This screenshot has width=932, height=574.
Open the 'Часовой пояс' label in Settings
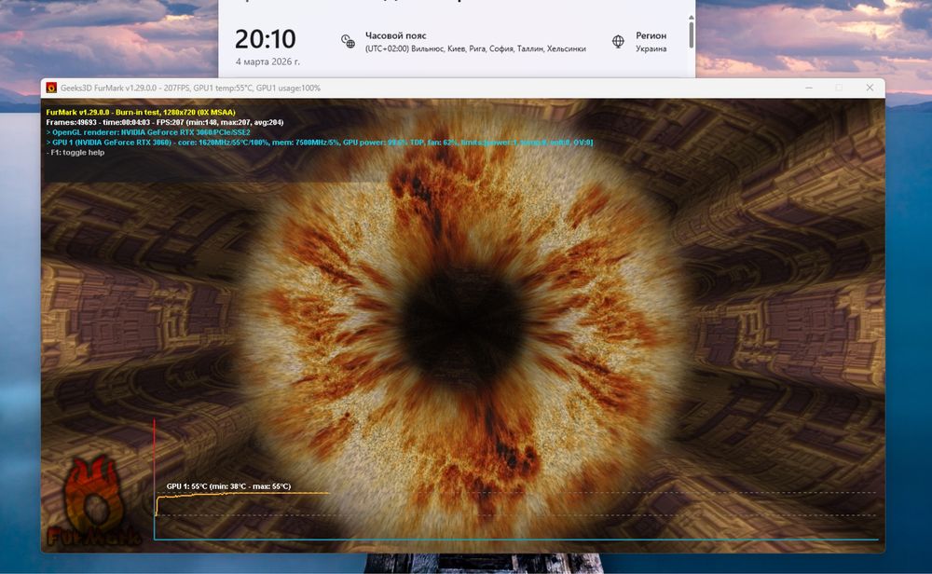tap(396, 35)
